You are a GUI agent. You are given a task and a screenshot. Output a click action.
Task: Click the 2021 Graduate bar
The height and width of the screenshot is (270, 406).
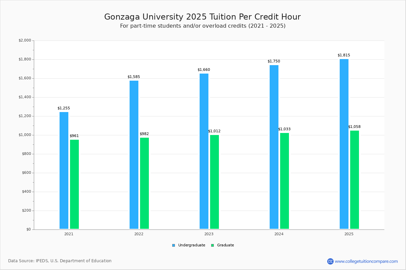(74, 184)
